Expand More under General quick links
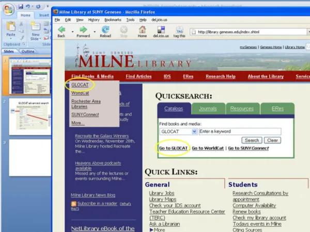The image size is (310, 232). tap(158, 229)
